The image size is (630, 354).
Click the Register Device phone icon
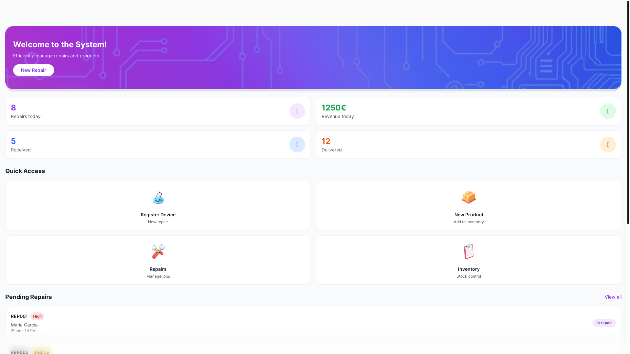tap(158, 197)
